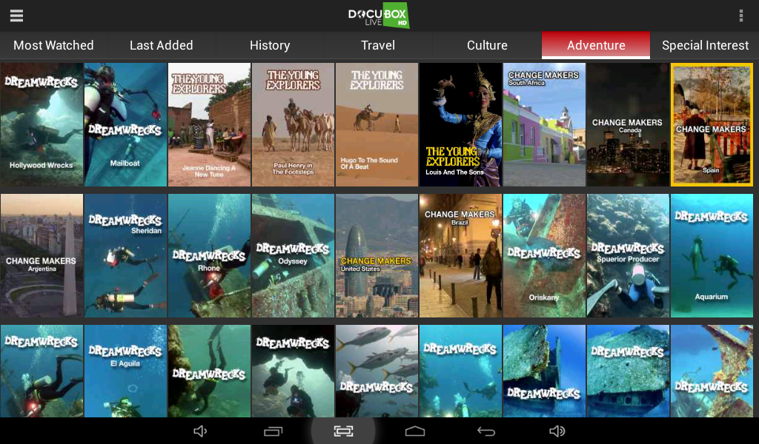The height and width of the screenshot is (444, 759).
Task: Open Dreamwrecks Spuerior Producer episode
Action: [x=628, y=255]
